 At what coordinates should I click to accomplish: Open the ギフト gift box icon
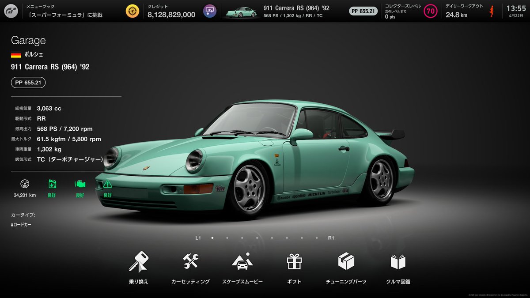pos(294,261)
